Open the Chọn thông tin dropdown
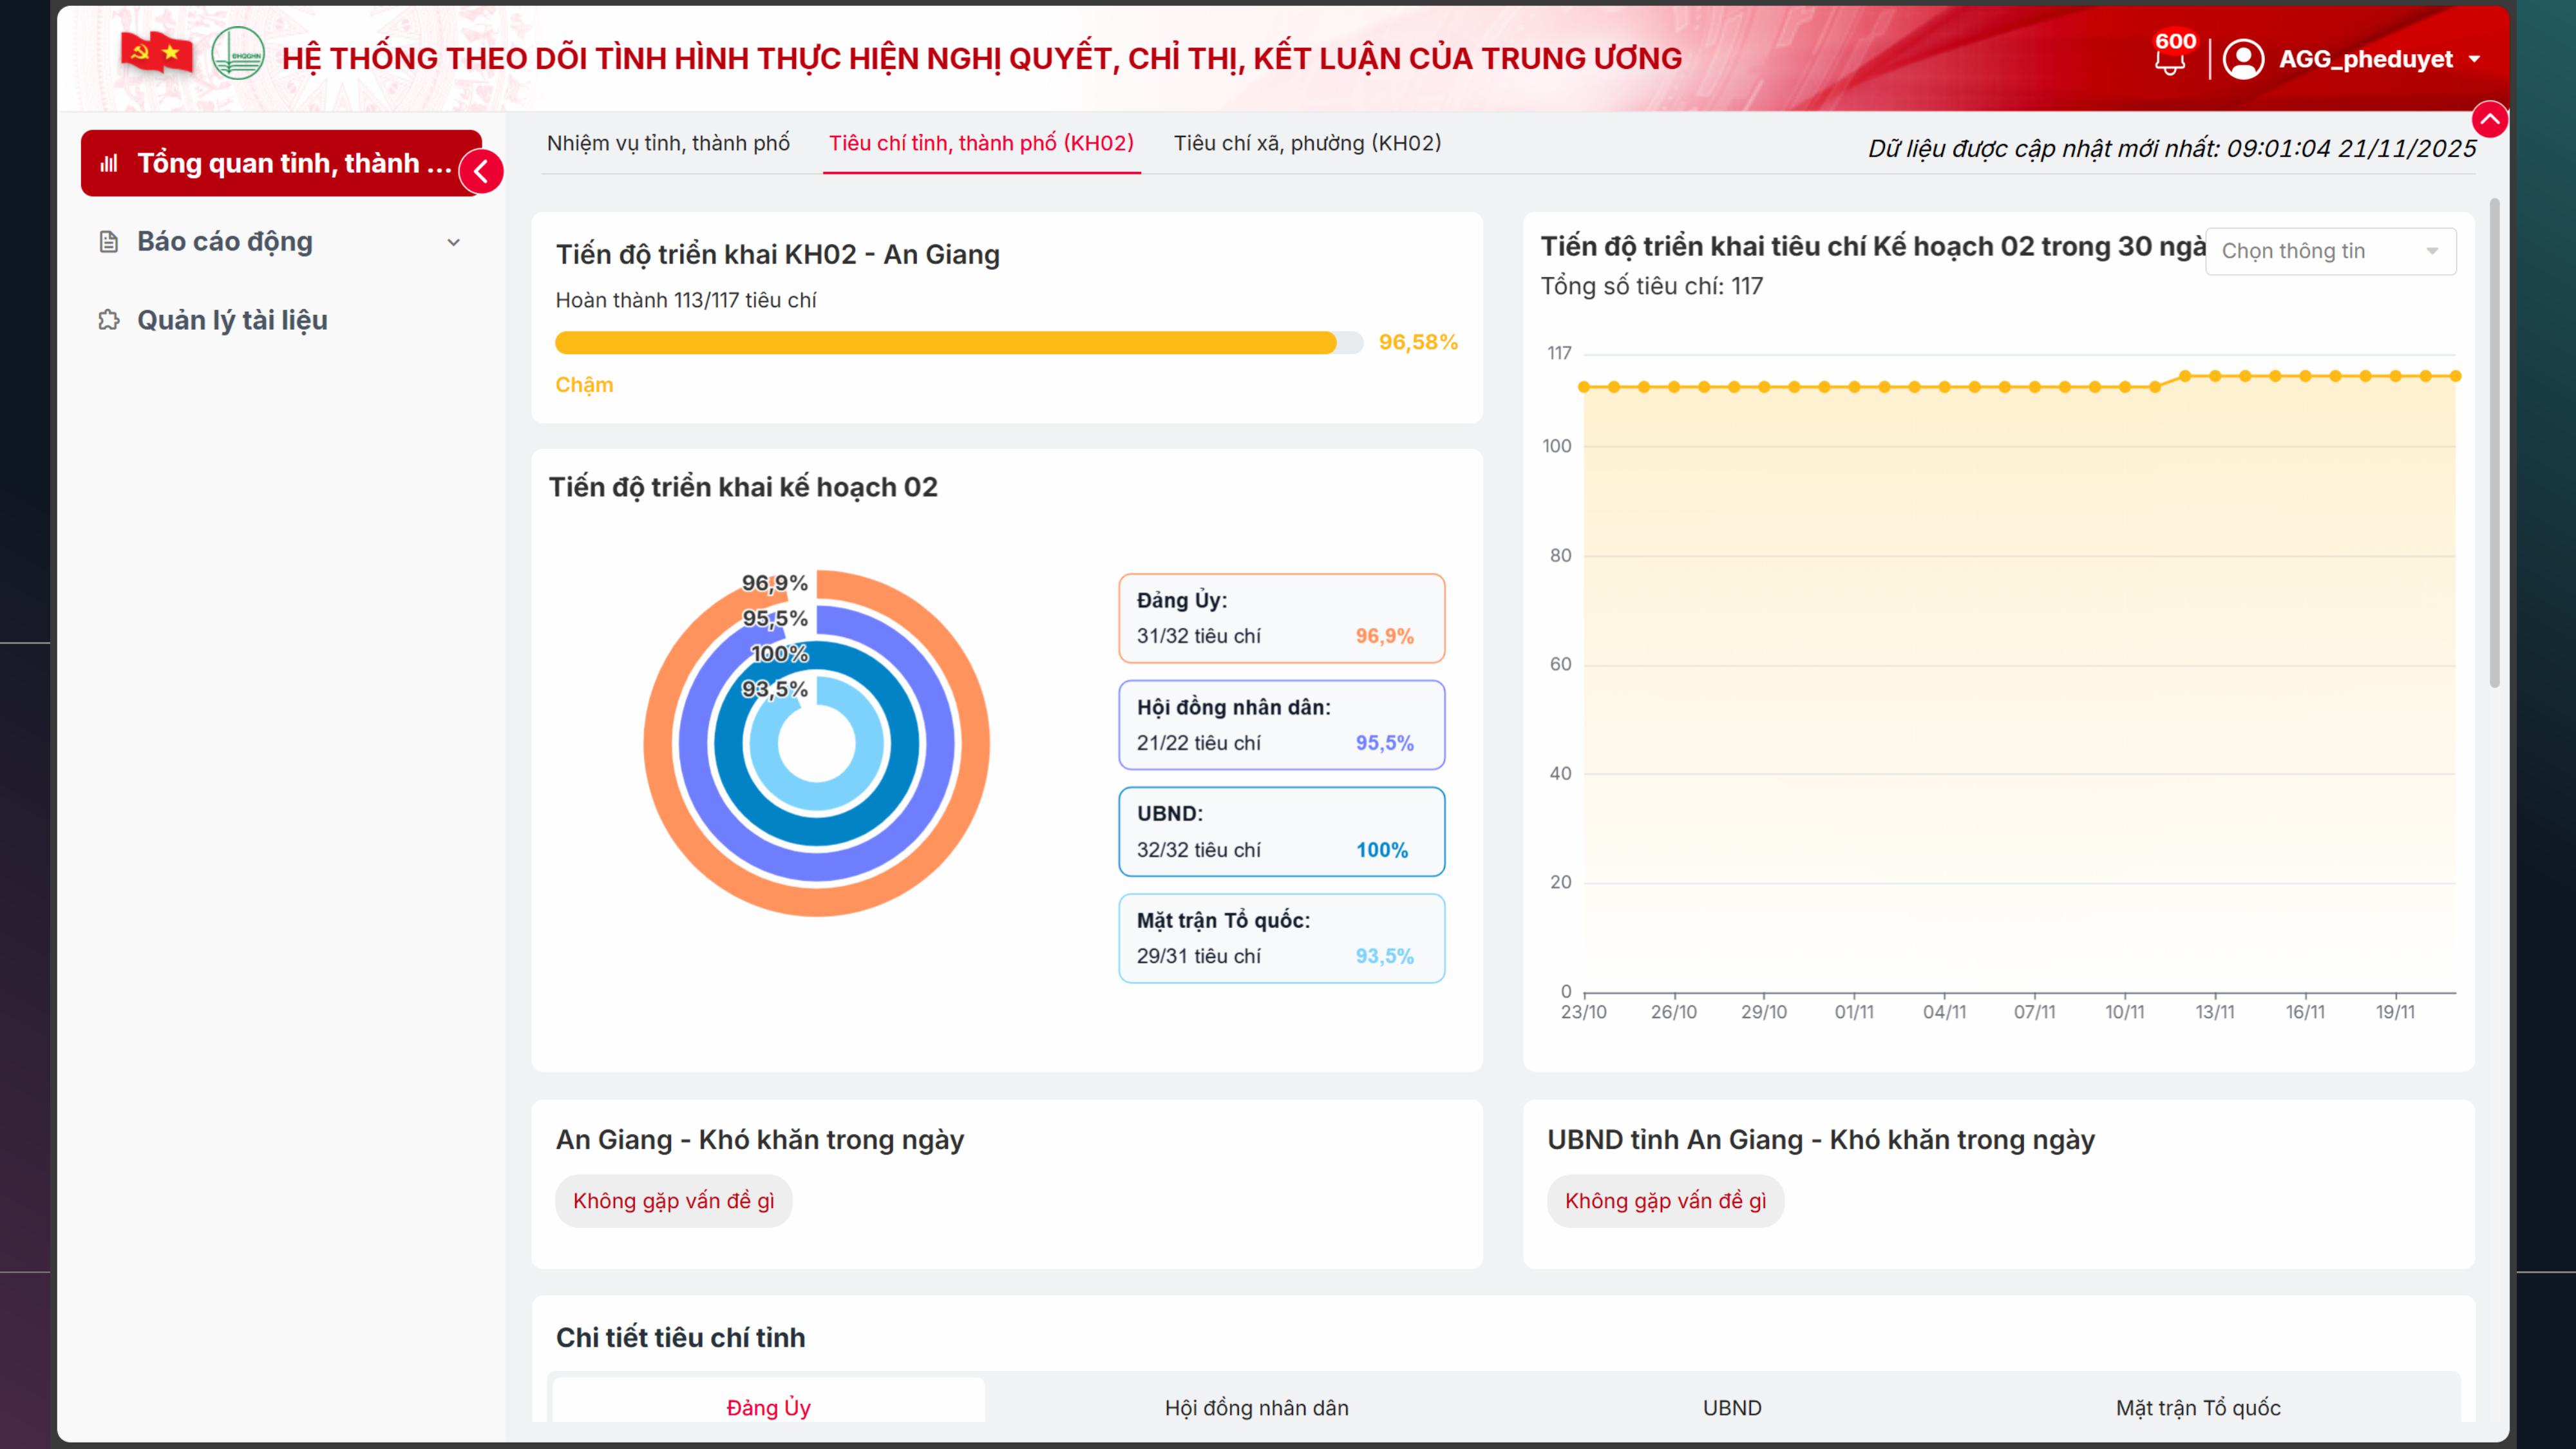Screen dimensions: 2576x1449 click(x=2330, y=251)
